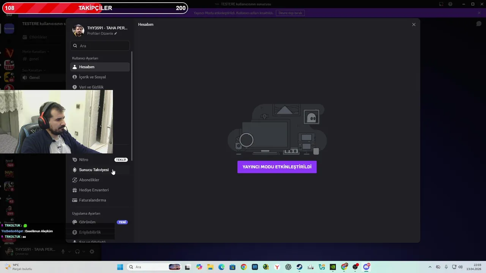Open Copilot from the taskbar

click(x=199, y=267)
